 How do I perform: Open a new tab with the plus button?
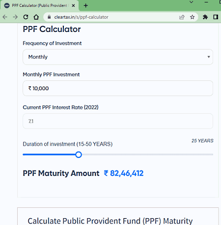click(x=85, y=6)
